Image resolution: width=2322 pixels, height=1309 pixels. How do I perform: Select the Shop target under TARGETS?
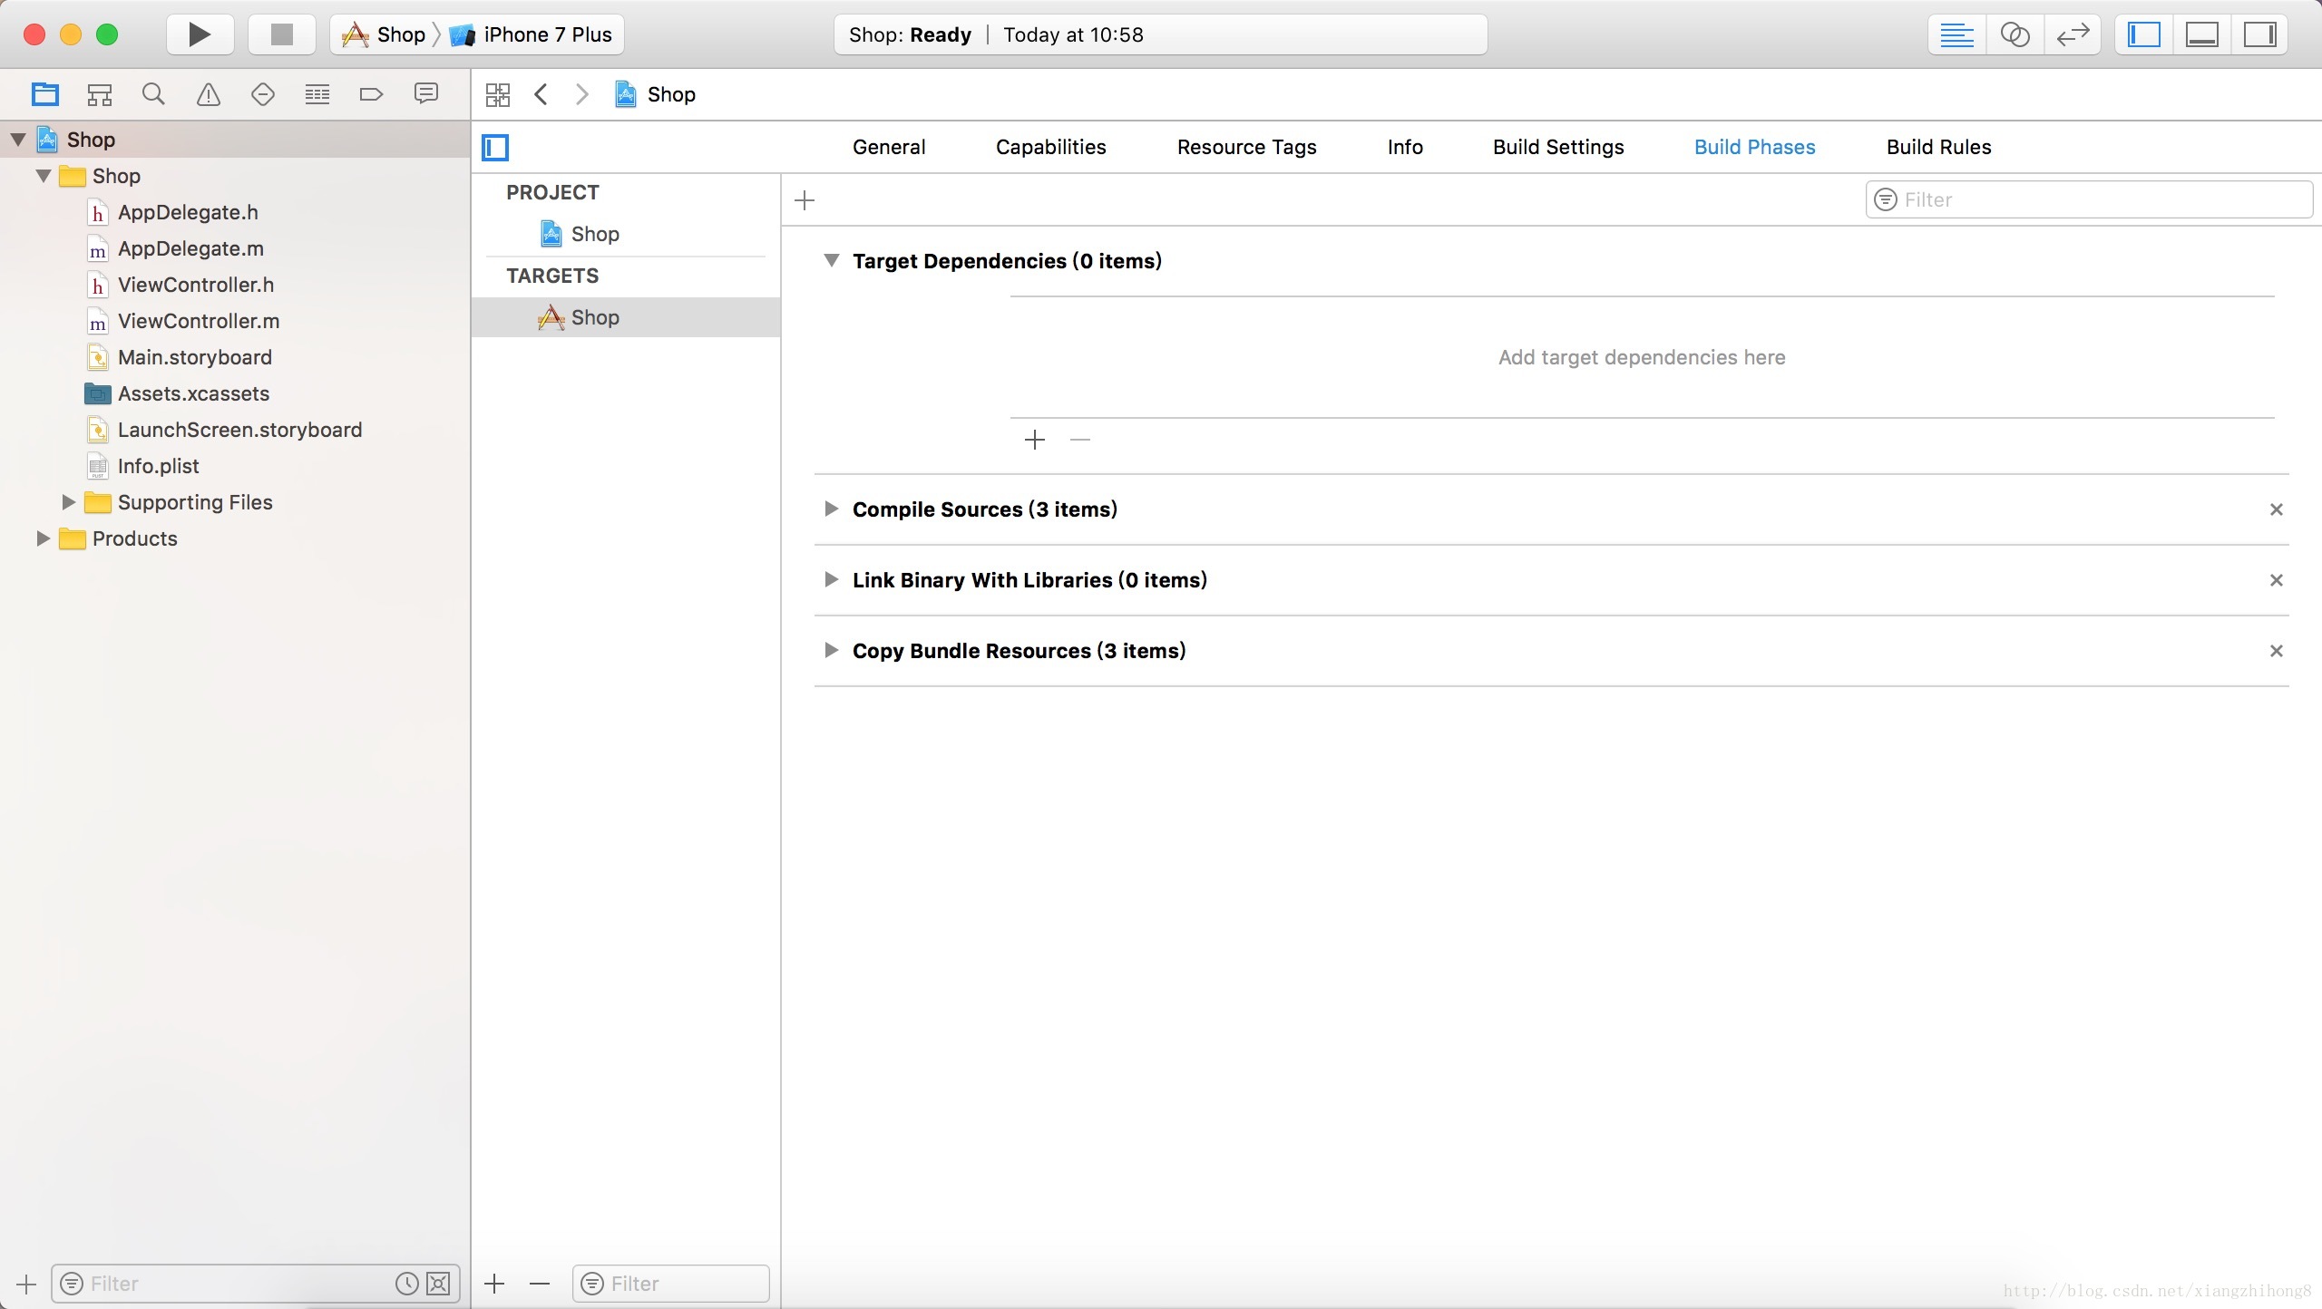(x=626, y=317)
